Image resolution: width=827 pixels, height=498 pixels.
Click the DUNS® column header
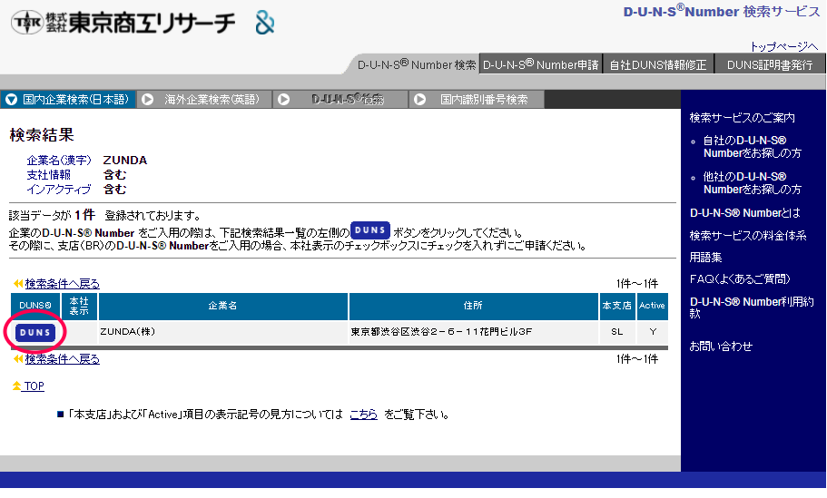pyautogui.click(x=35, y=306)
